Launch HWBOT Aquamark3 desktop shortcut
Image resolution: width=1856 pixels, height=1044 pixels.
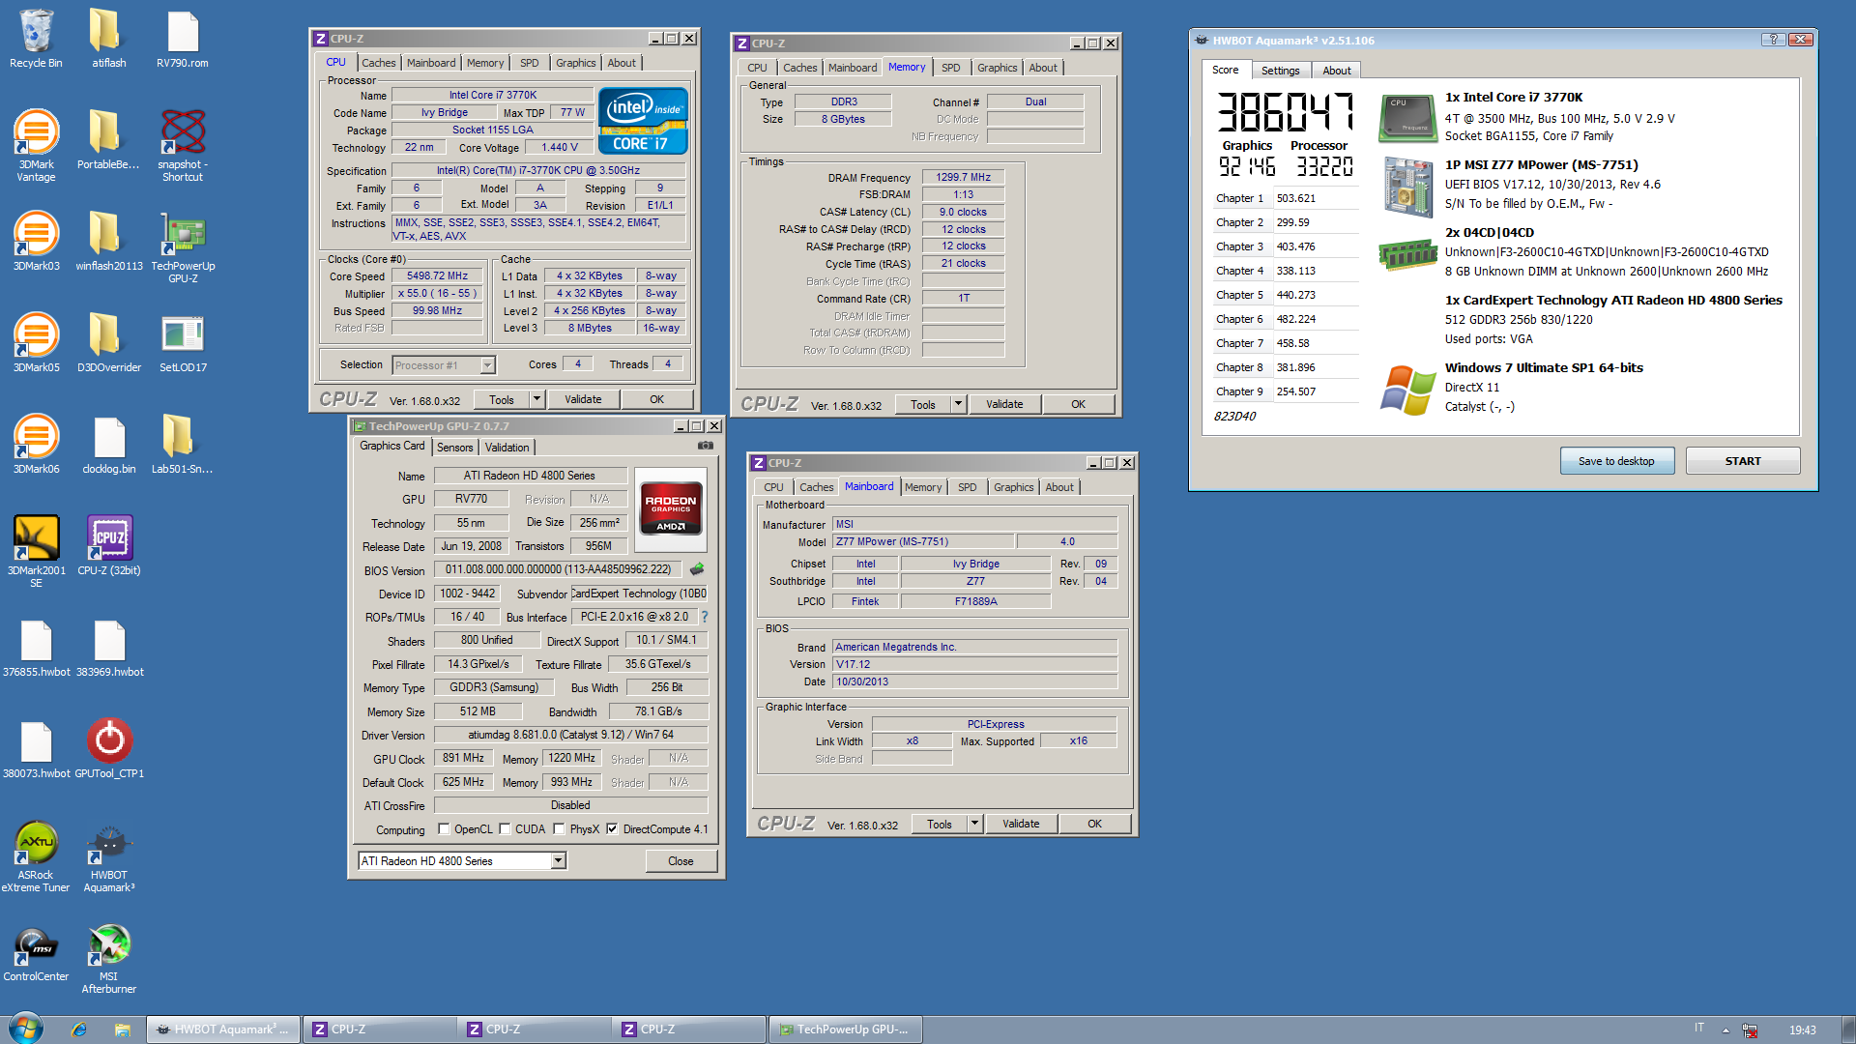[x=108, y=855]
